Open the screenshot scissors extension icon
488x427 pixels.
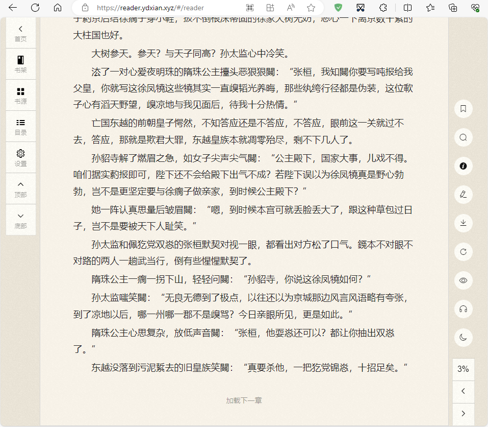pyautogui.click(x=361, y=8)
